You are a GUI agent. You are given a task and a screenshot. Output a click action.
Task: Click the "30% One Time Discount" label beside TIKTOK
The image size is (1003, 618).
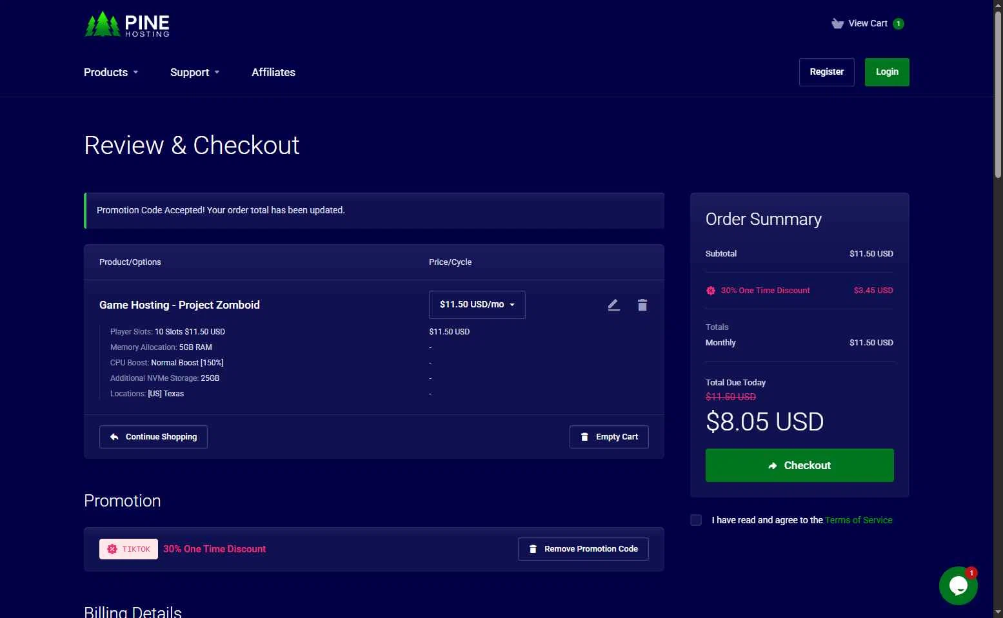215,549
